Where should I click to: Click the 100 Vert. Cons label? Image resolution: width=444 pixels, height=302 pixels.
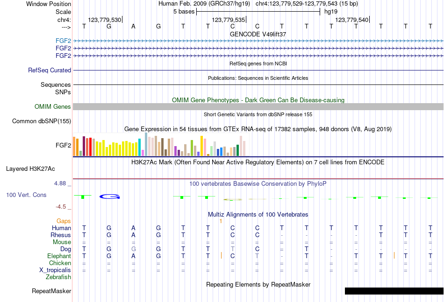(26, 195)
